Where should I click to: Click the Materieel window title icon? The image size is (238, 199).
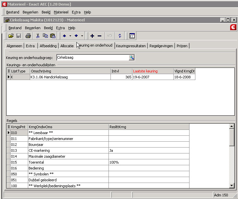coord(7,20)
